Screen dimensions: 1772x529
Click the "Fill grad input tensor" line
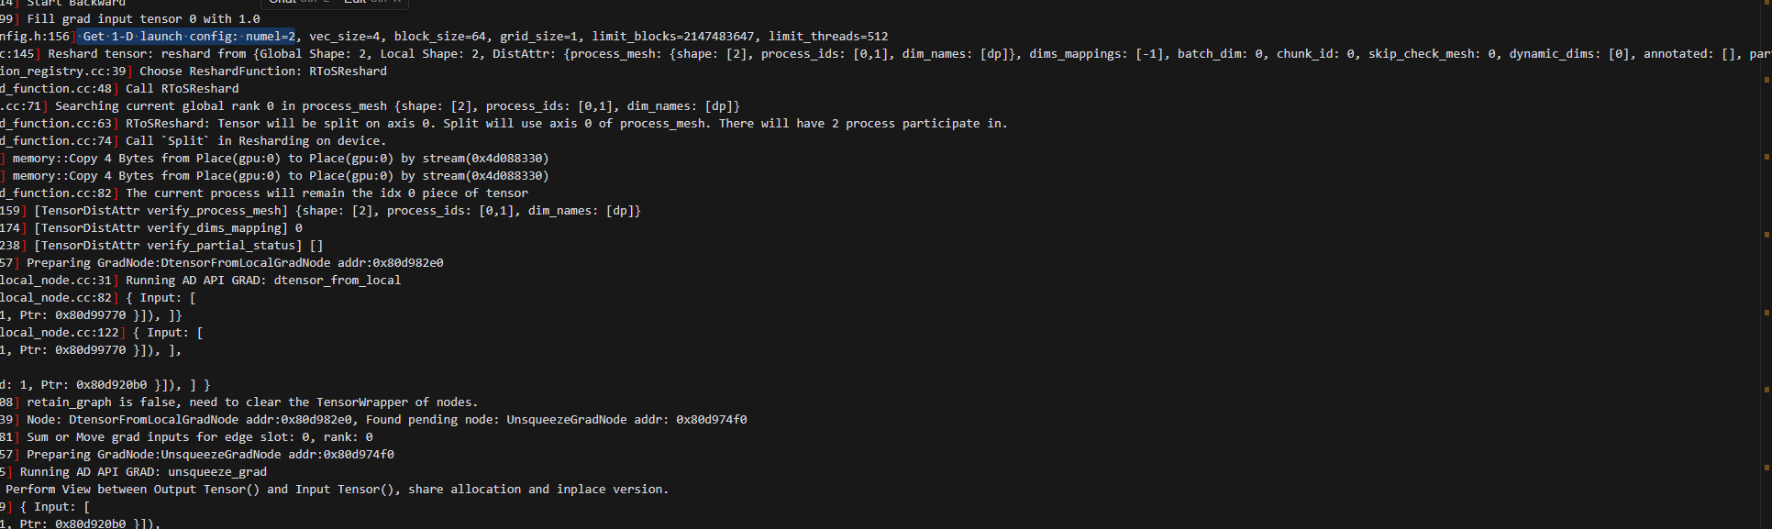143,19
